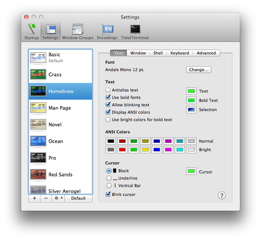Screen dimensions: 261x240
Task: Remove the selected profile with minus button
Action: [x=46, y=198]
